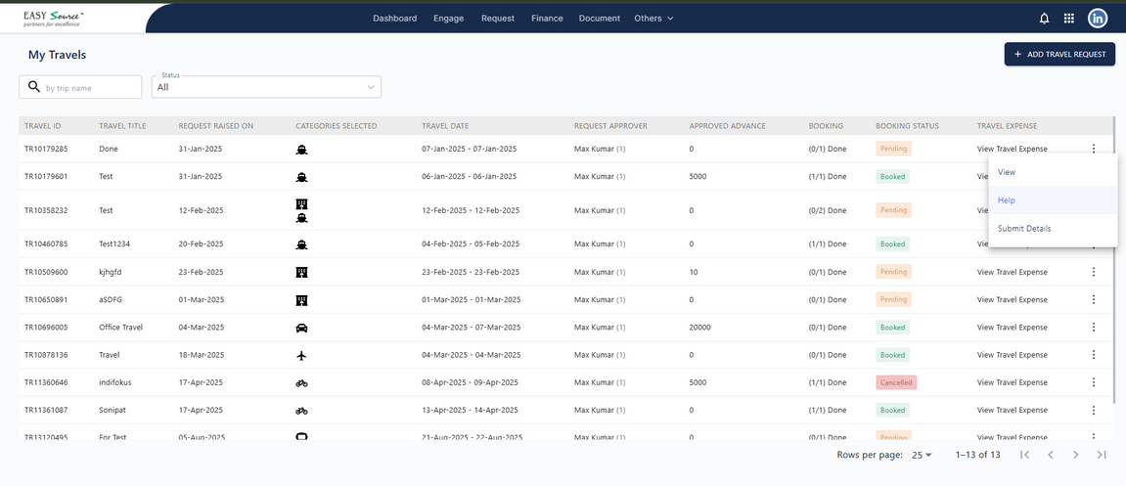Image resolution: width=1126 pixels, height=486 pixels.
Task: Click the EASY Source logo
Action: point(54,18)
